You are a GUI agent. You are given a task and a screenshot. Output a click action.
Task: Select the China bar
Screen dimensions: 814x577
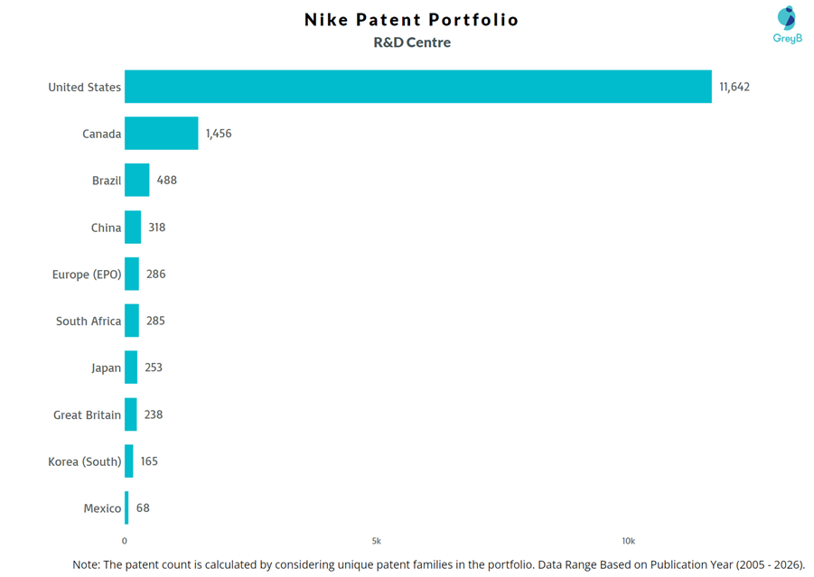(x=133, y=228)
